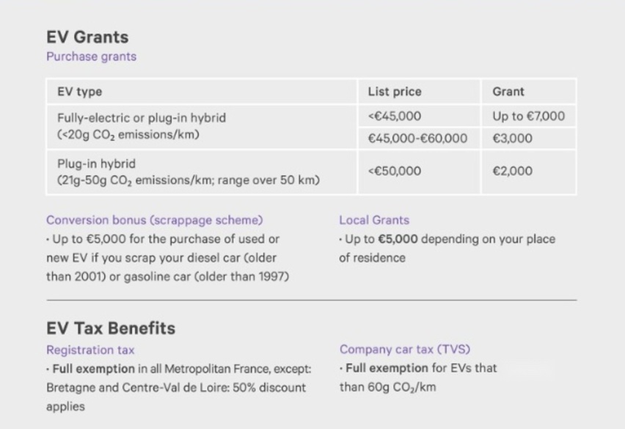Open the Registration tax link
625x429 pixels.
(90, 350)
